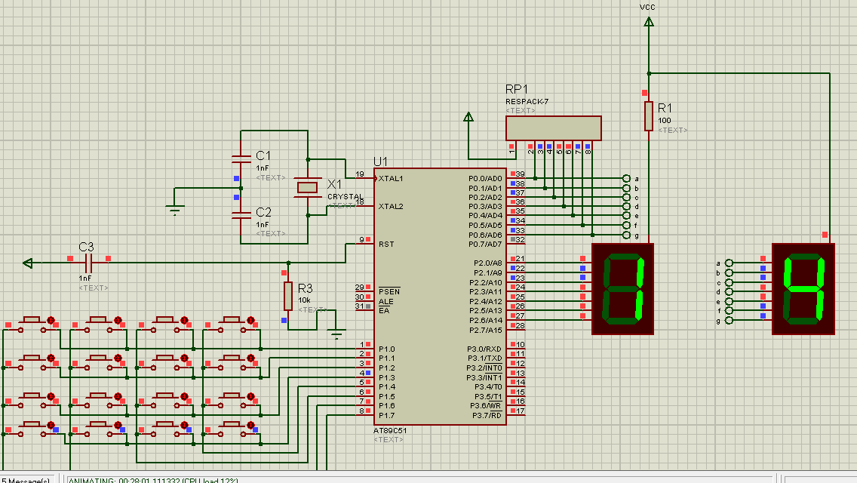Select the 10k resistor R3

pos(287,295)
